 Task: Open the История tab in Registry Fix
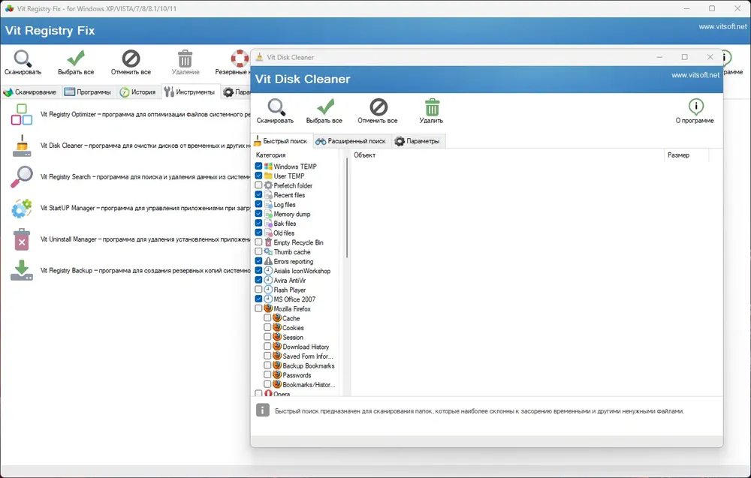(138, 92)
